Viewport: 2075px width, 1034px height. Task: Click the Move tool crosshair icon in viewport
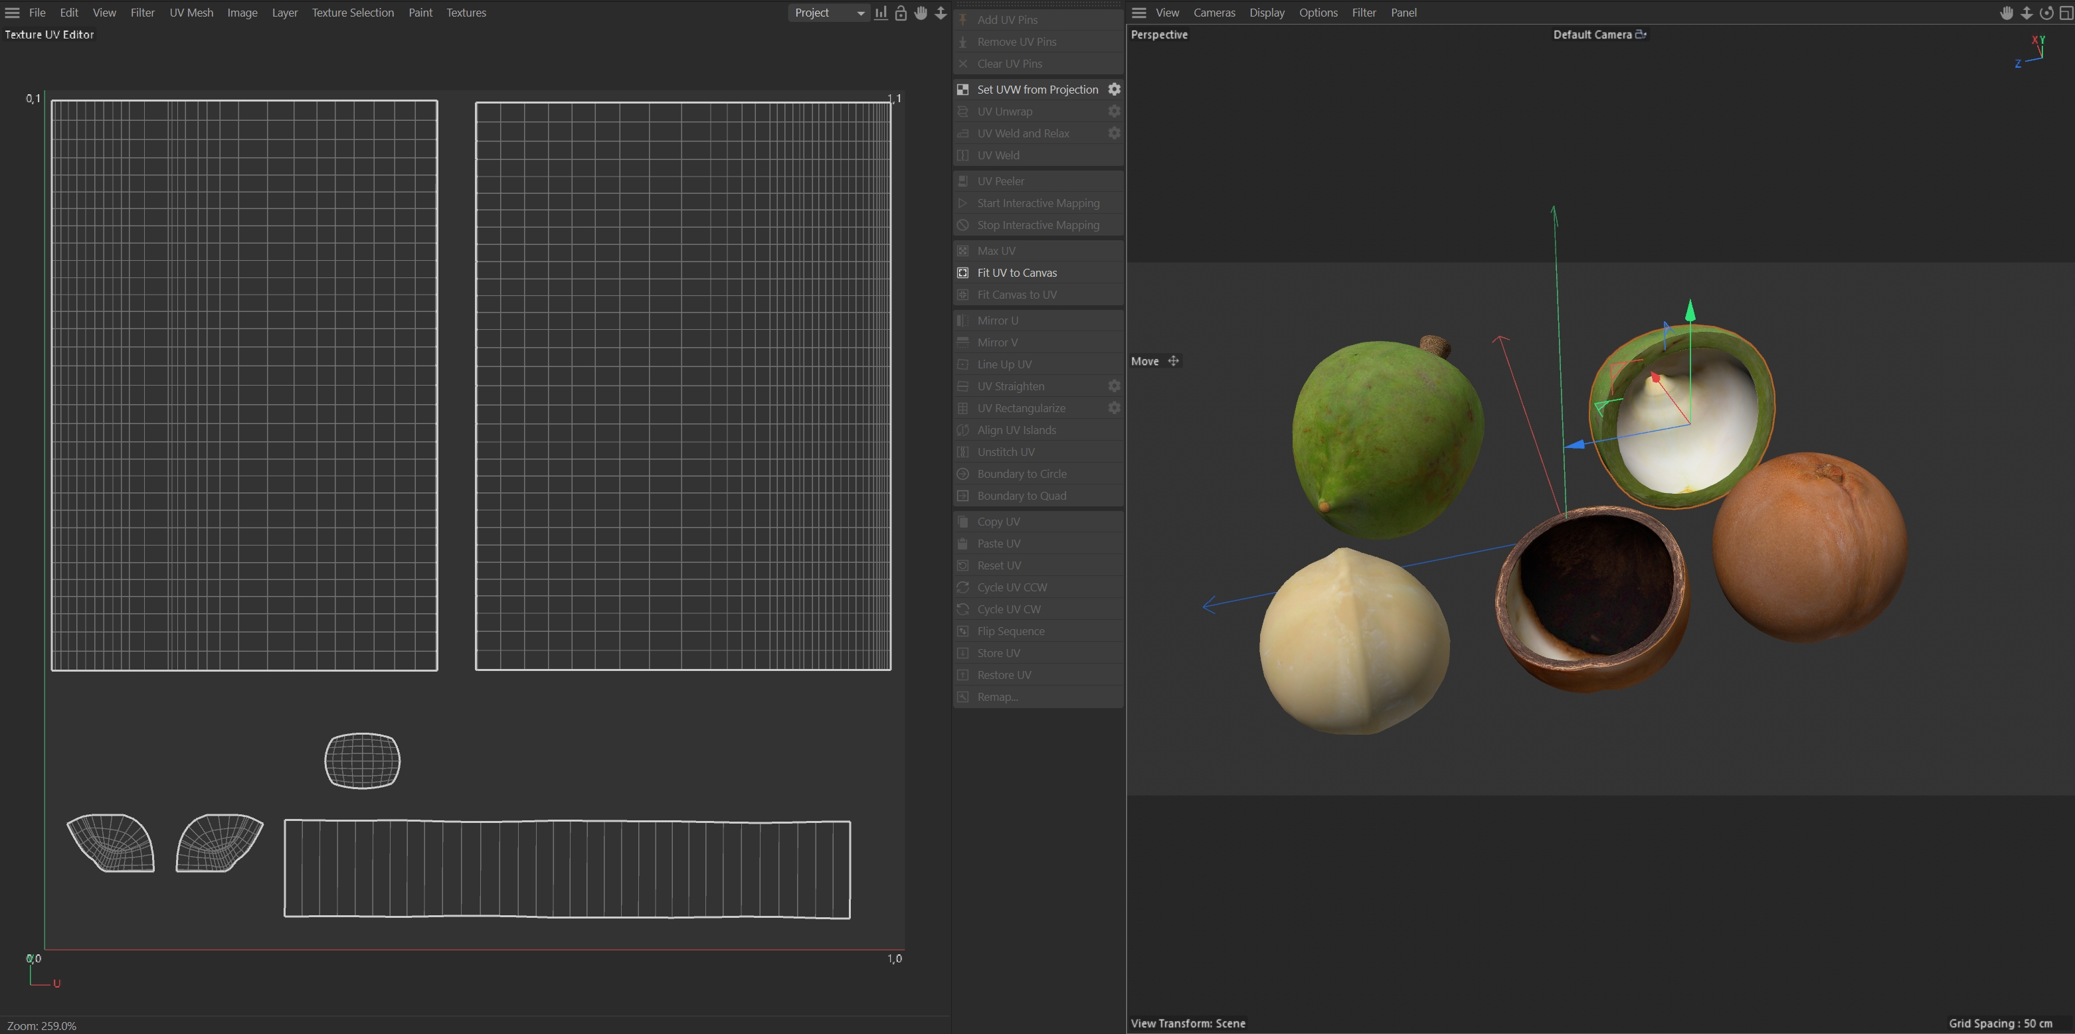click(1174, 361)
